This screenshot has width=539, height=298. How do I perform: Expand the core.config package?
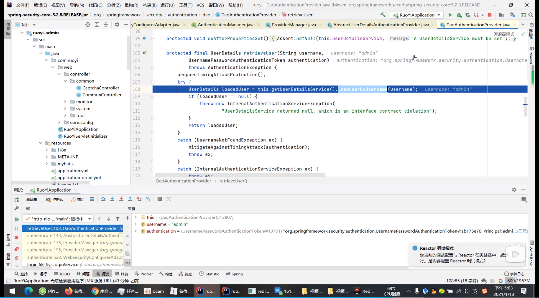click(x=59, y=122)
